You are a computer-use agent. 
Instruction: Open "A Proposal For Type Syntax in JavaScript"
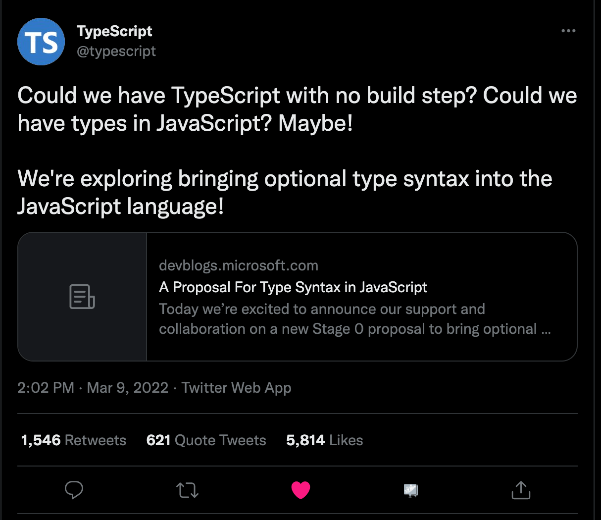coord(293,287)
